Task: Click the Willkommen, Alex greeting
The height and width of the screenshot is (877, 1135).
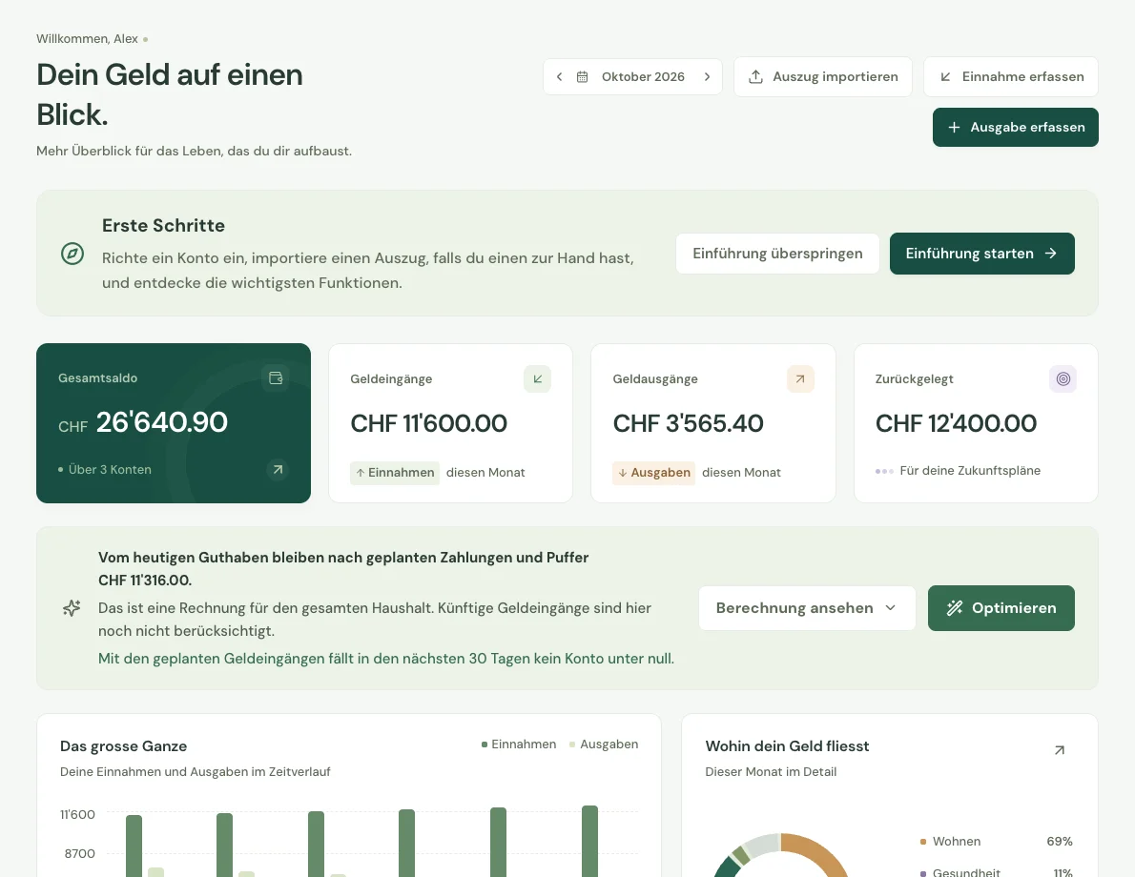Action: (87, 39)
